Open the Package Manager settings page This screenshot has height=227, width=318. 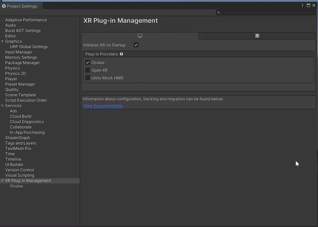tap(22, 63)
